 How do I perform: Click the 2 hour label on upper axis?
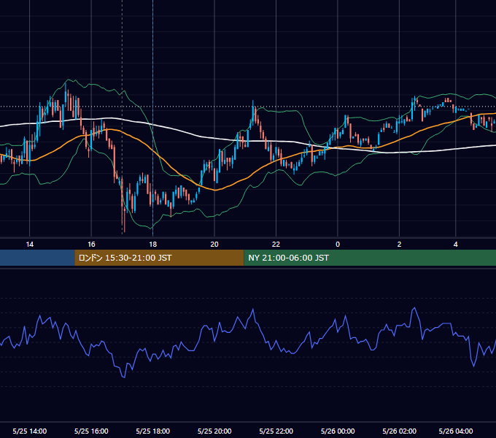point(399,245)
